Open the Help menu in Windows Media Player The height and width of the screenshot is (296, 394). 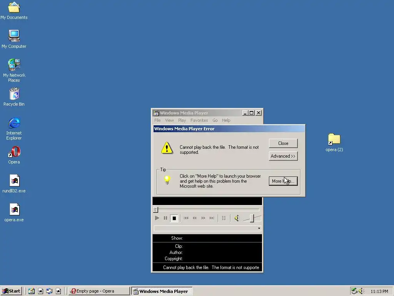pos(226,120)
